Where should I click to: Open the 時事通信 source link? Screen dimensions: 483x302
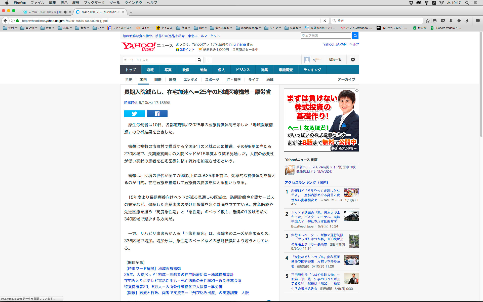[131, 103]
